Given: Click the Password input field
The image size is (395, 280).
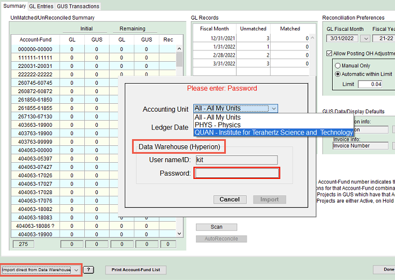Looking at the screenshot, I should [x=237, y=173].
